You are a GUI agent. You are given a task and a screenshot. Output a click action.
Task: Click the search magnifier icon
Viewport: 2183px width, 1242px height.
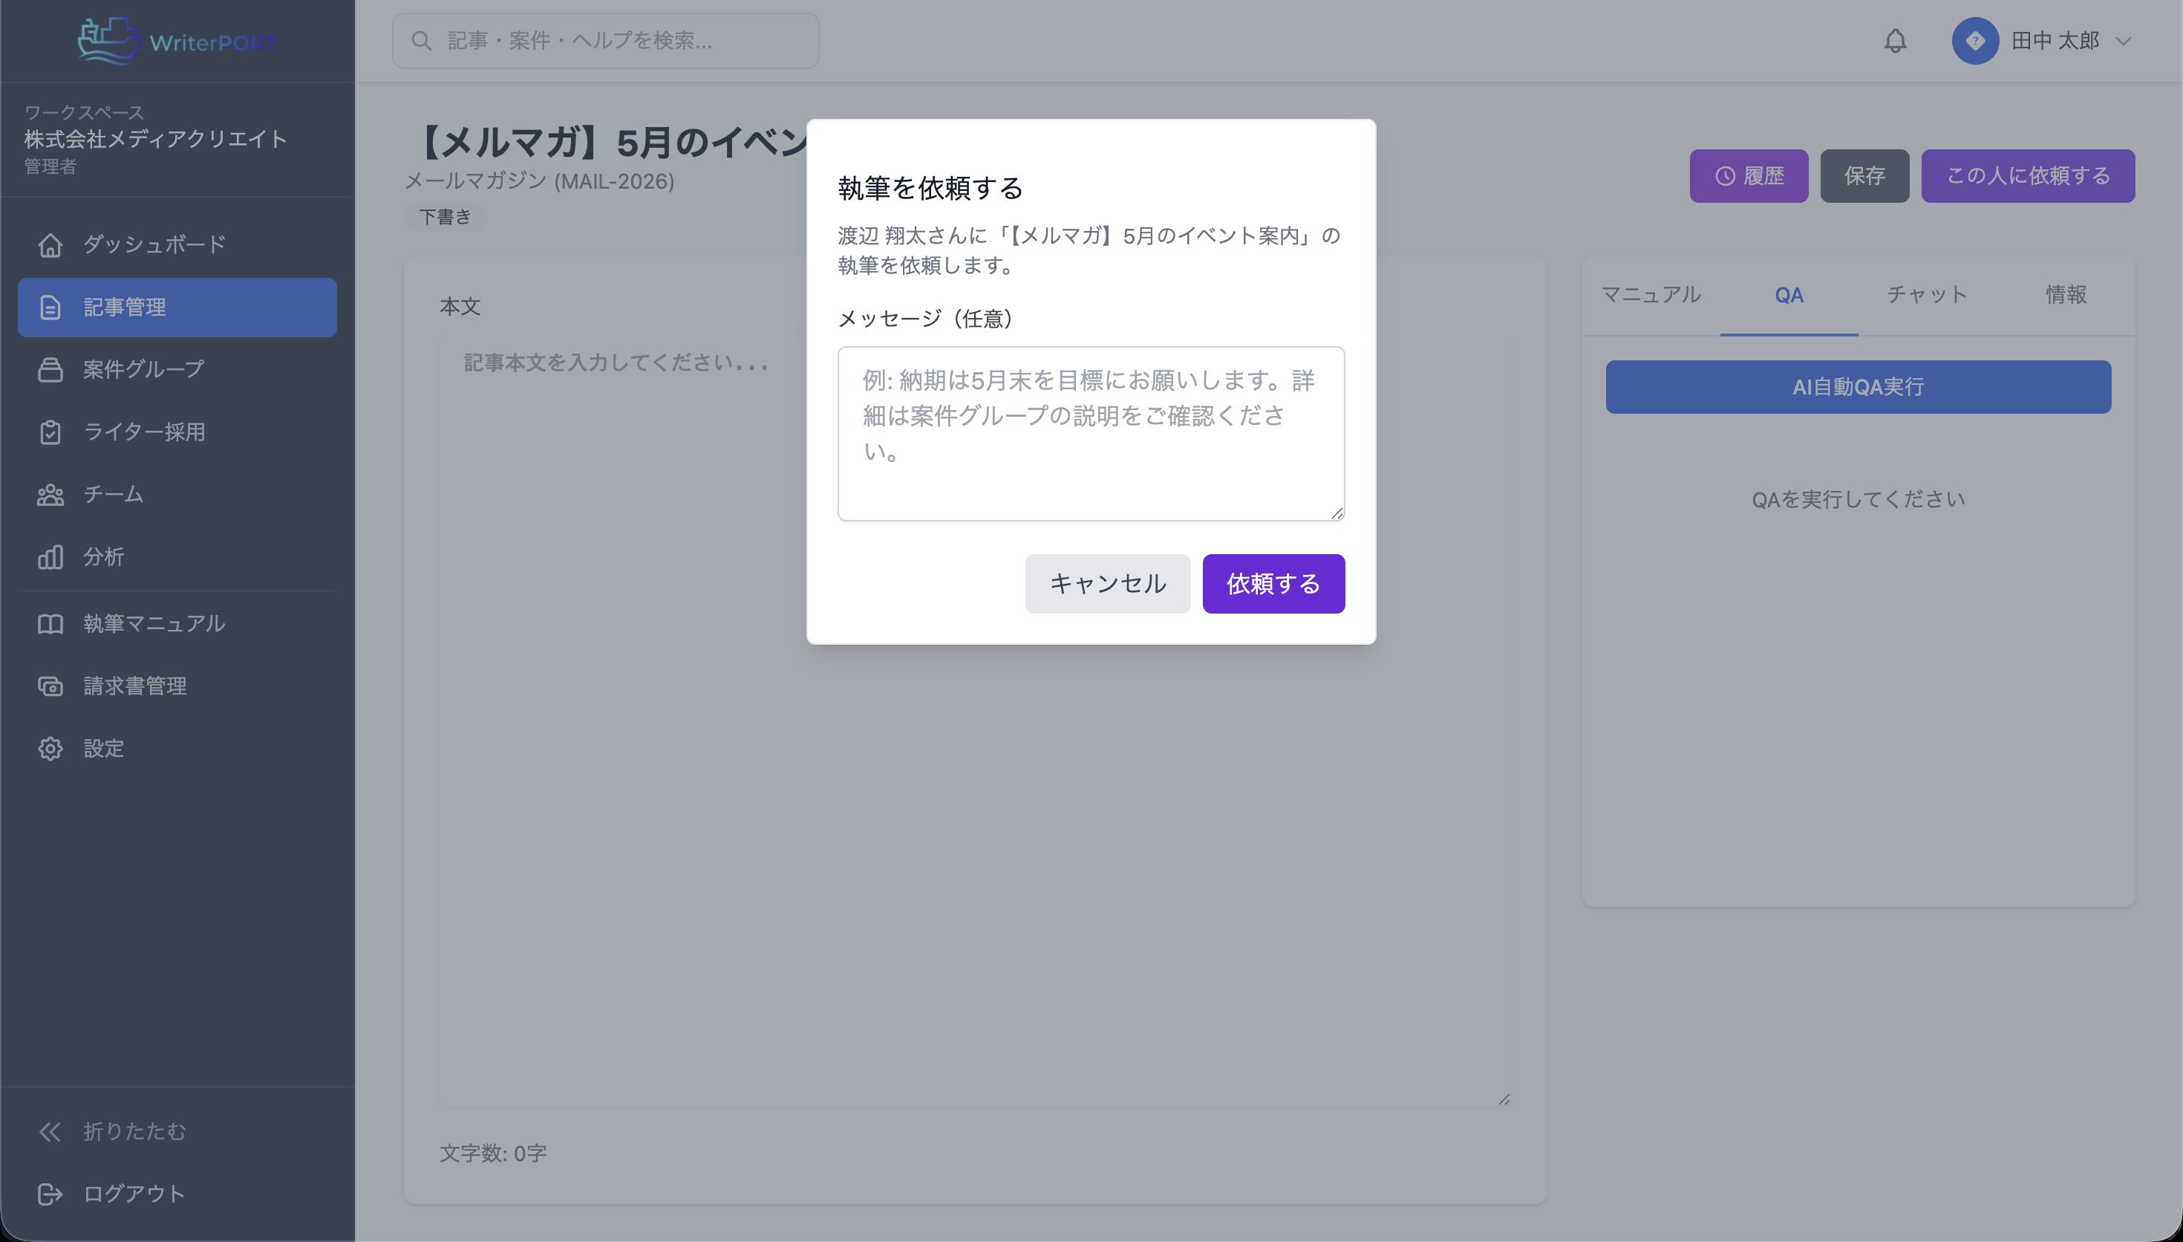(x=421, y=40)
